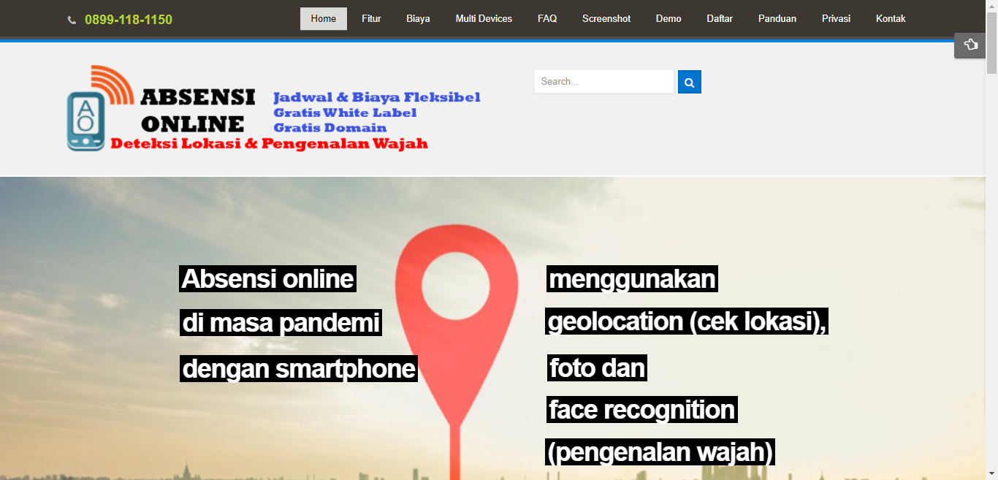The image size is (998, 480).
Task: Click the 'di masa pandemi' banner text
Action: (281, 323)
